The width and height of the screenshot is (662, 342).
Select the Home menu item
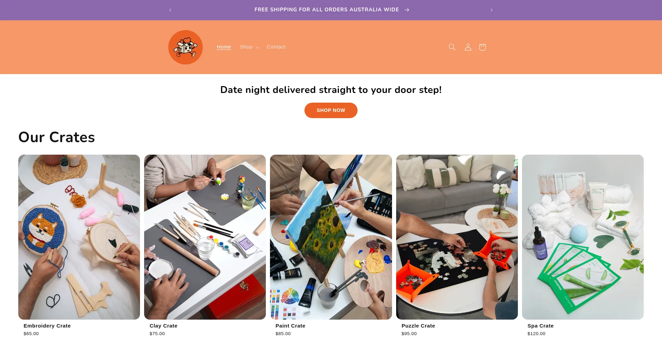tap(224, 47)
